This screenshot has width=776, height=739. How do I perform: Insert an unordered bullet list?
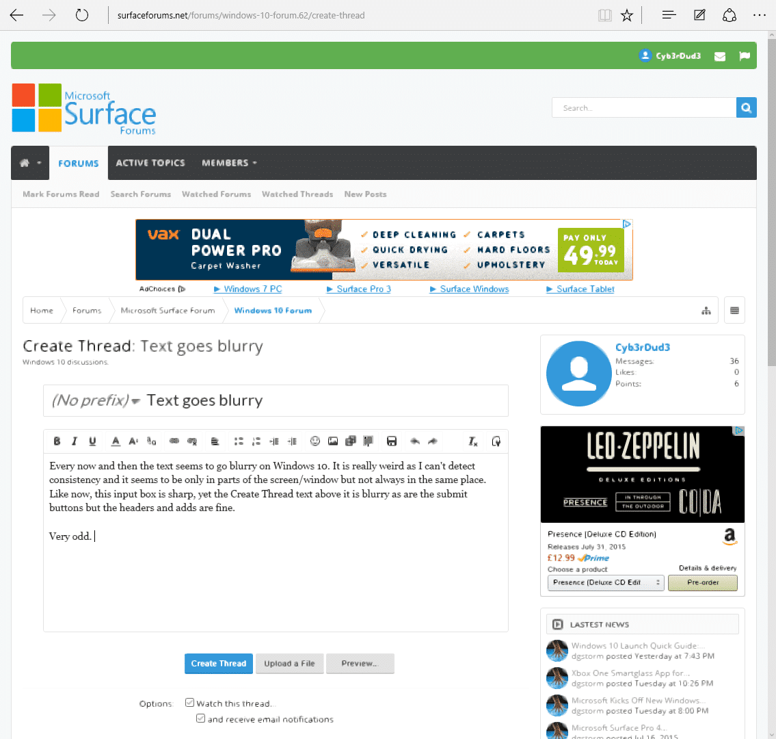point(239,441)
